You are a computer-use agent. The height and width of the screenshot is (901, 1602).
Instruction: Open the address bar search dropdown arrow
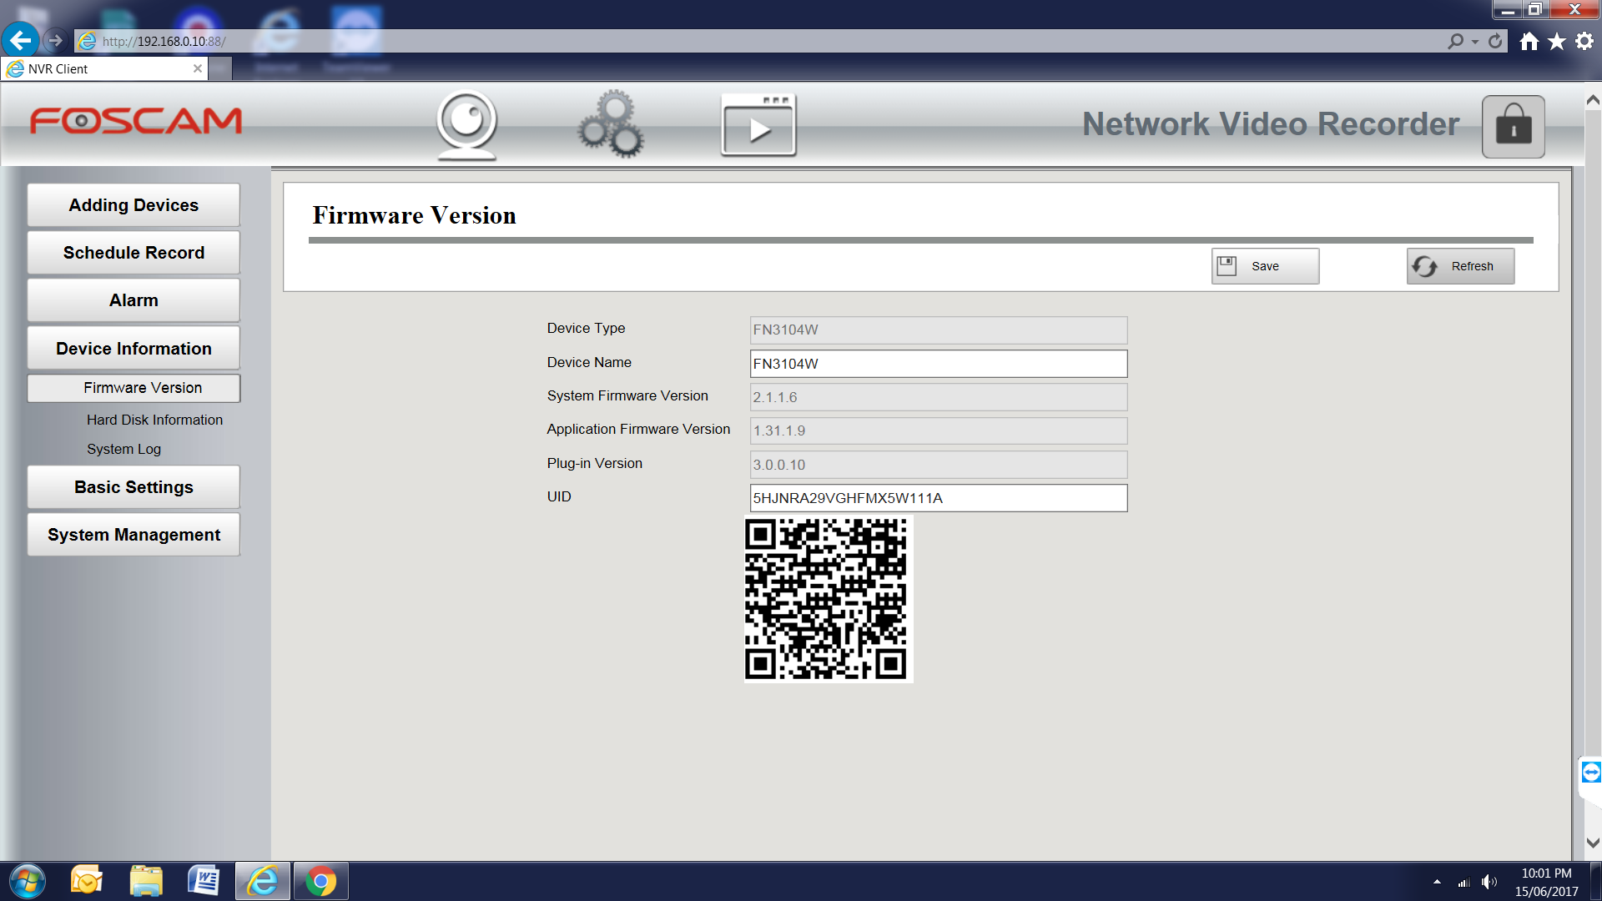coord(1475,41)
